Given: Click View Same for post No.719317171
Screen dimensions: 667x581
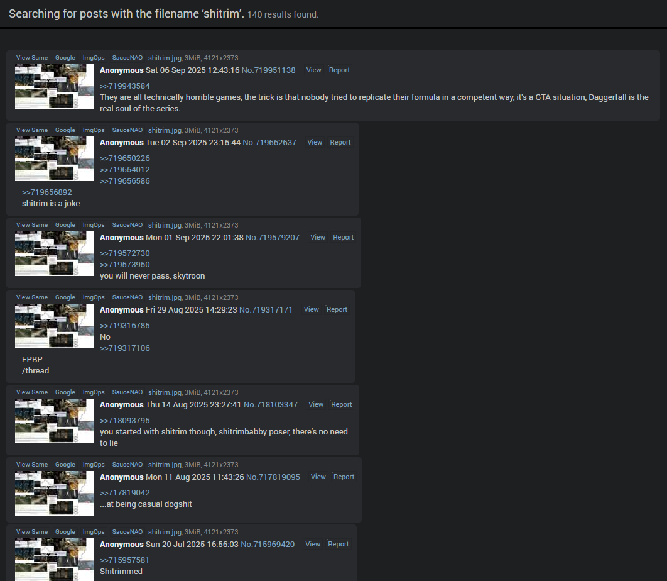Looking at the screenshot, I should coord(32,298).
